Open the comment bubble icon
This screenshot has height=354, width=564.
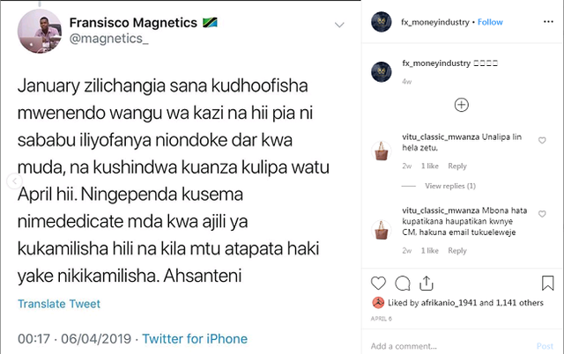(x=402, y=283)
